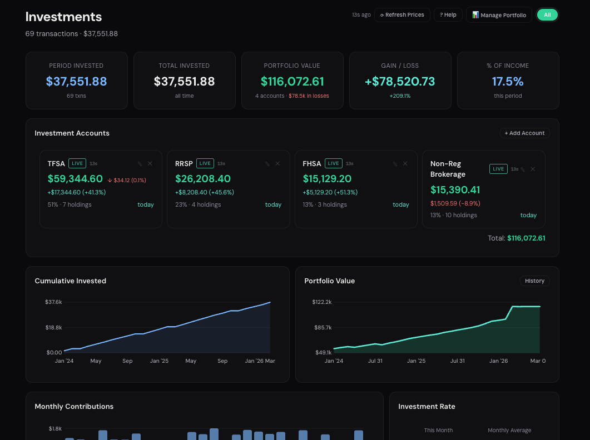Click the RRSP gain +$8,208.40 (+45.6%)

[x=204, y=192]
